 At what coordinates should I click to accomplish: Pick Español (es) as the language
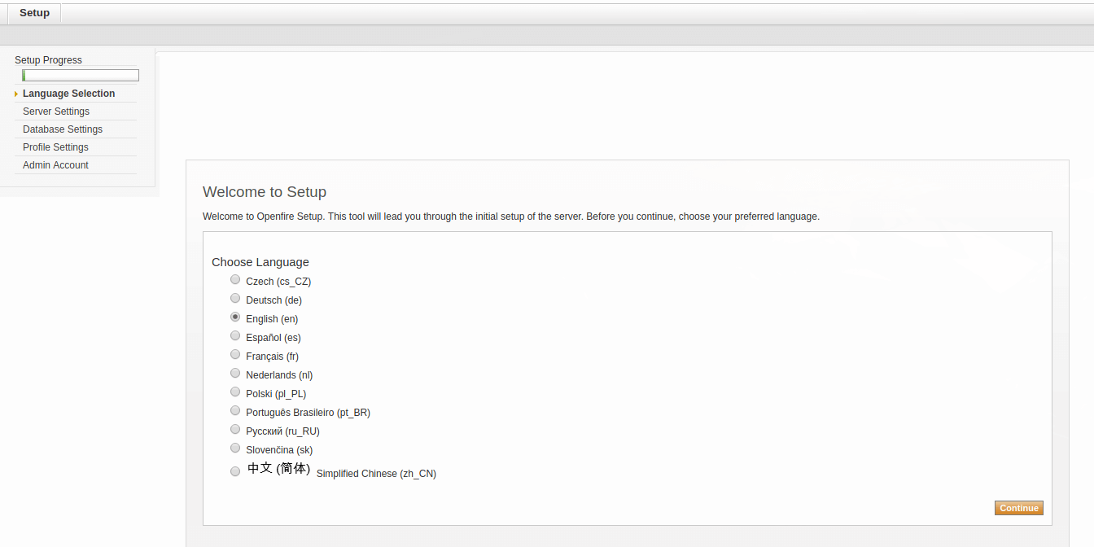pyautogui.click(x=235, y=336)
